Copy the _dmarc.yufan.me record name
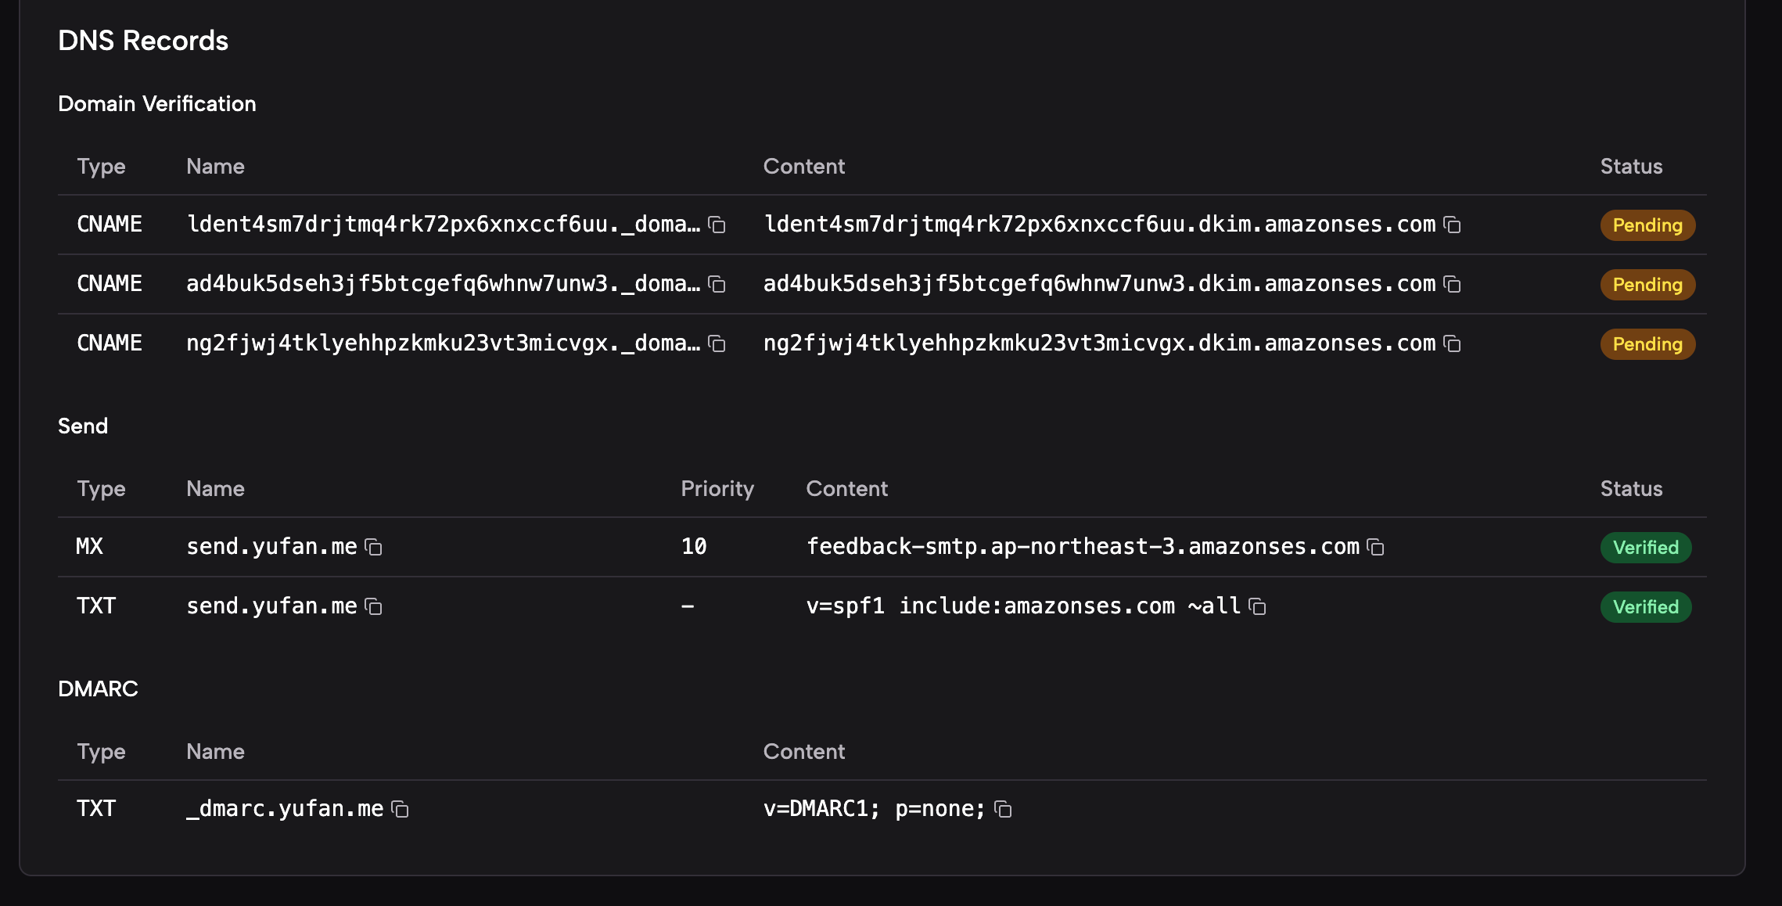Viewport: 1782px width, 906px height. (400, 810)
